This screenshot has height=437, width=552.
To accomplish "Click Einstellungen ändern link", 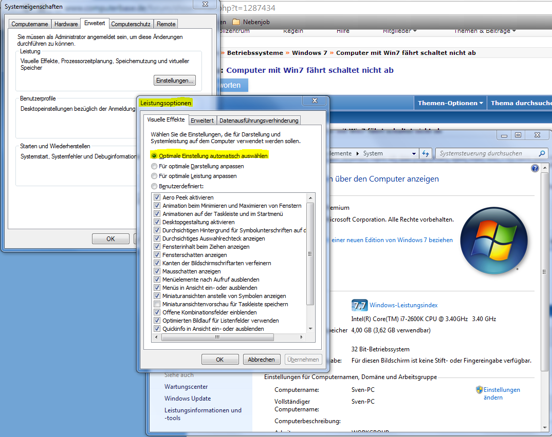I will coord(502,393).
